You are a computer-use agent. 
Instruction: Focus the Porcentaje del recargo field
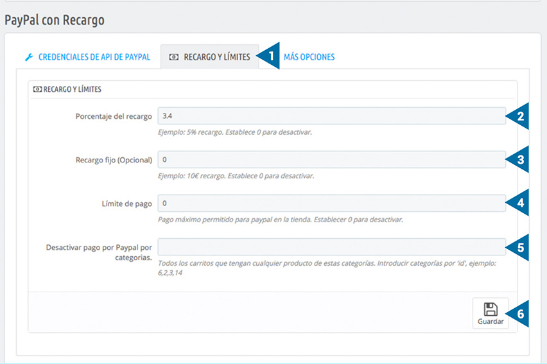tap(331, 116)
